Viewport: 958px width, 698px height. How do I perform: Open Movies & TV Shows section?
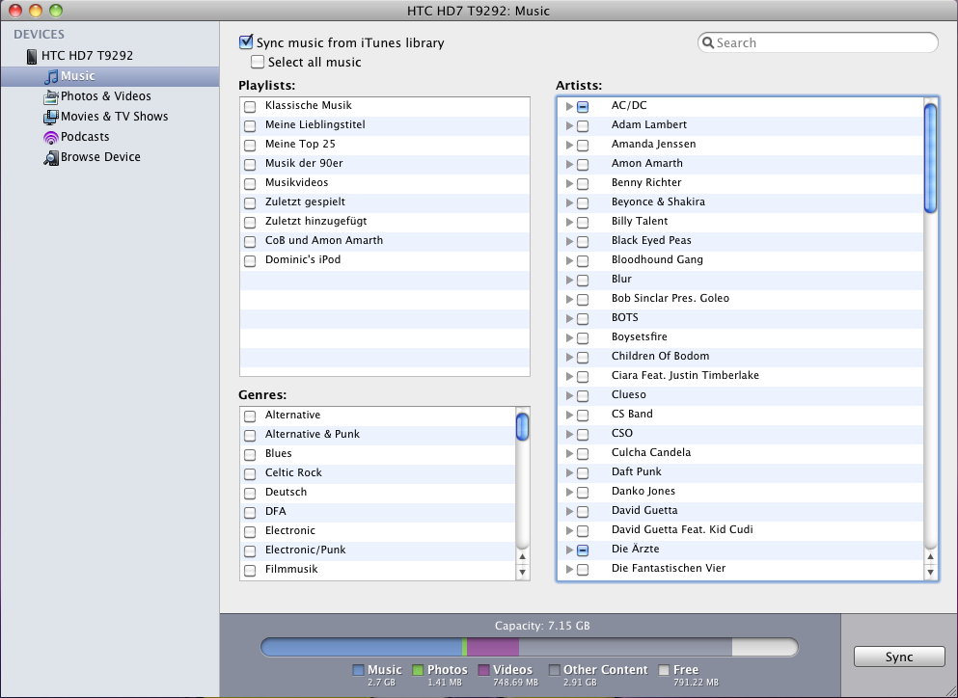click(110, 117)
